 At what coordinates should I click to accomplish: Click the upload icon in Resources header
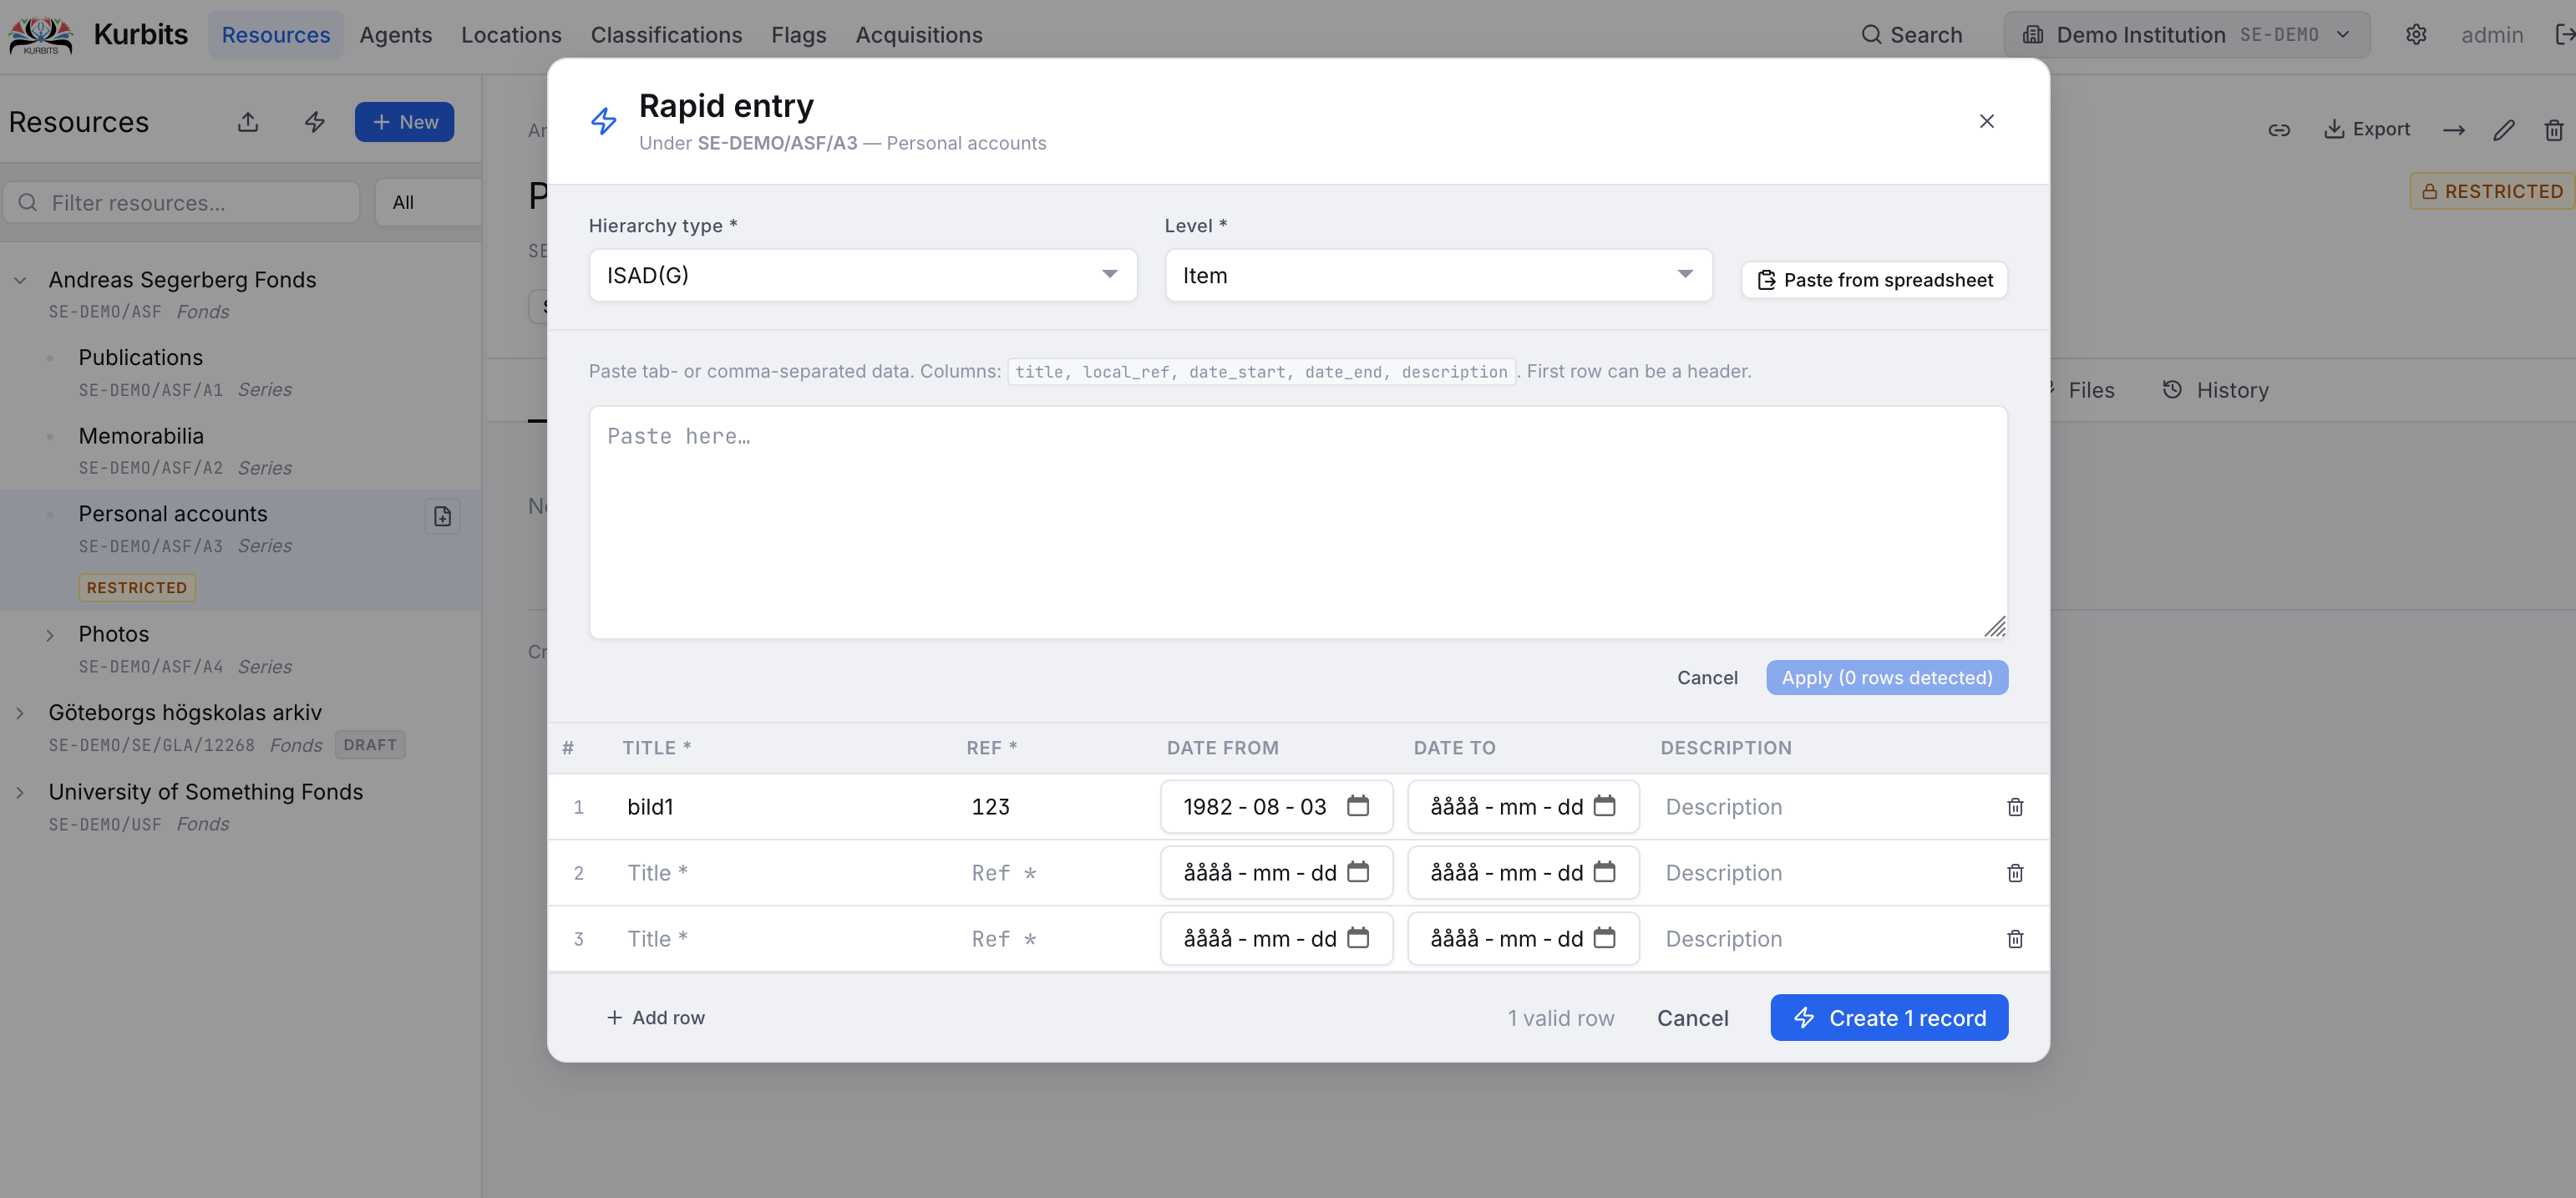coord(248,122)
